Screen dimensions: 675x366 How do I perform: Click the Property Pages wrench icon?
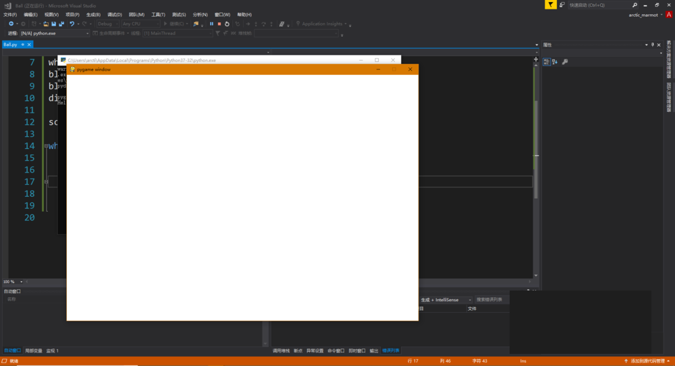565,62
